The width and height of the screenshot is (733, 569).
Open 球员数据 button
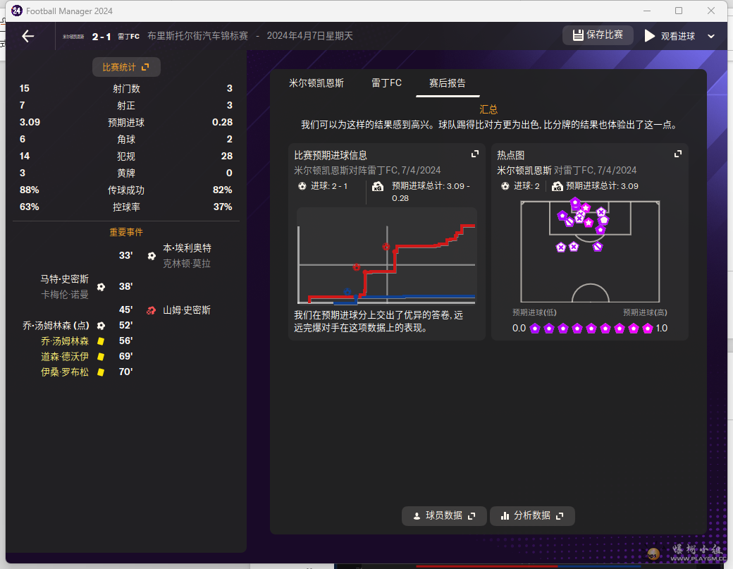tap(444, 515)
